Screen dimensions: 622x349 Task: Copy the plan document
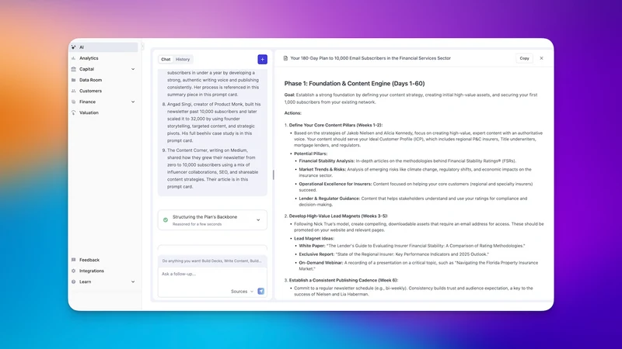524,58
